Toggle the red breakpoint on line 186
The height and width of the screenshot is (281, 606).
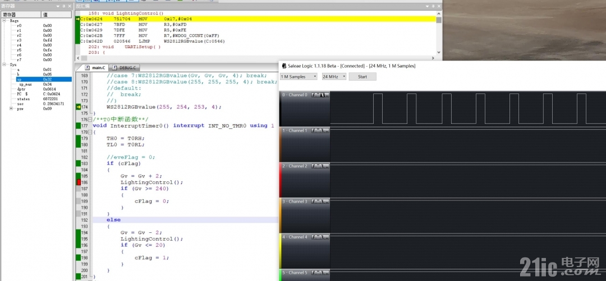point(79,182)
